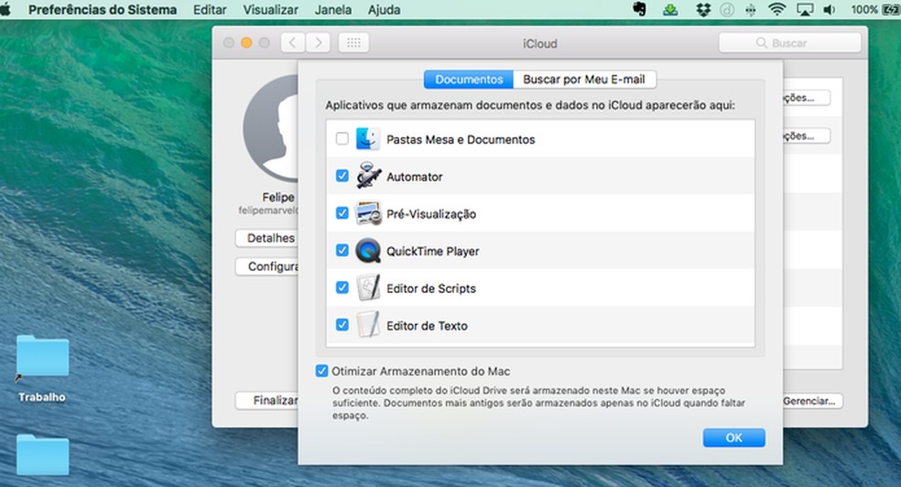Enable Pastas Mesa e Documentos checkbox
The width and height of the screenshot is (901, 487).
342,138
